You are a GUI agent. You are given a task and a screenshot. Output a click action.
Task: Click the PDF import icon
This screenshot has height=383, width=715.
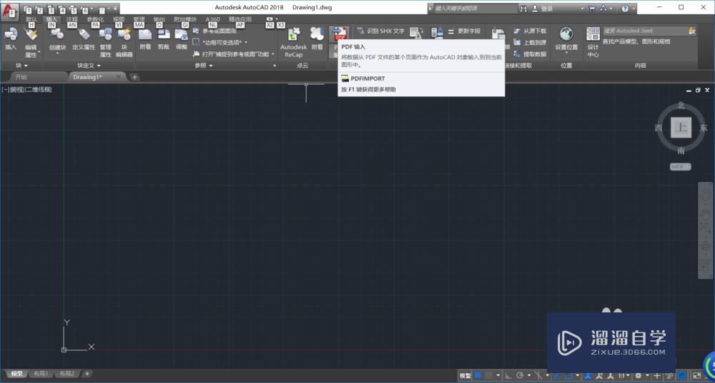tap(339, 34)
